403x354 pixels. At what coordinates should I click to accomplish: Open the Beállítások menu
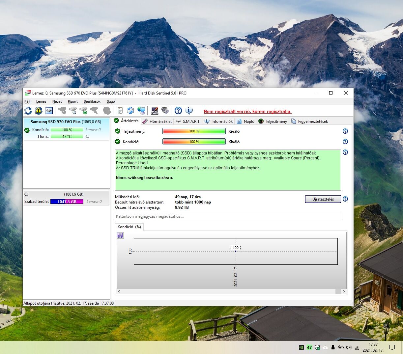click(x=92, y=101)
